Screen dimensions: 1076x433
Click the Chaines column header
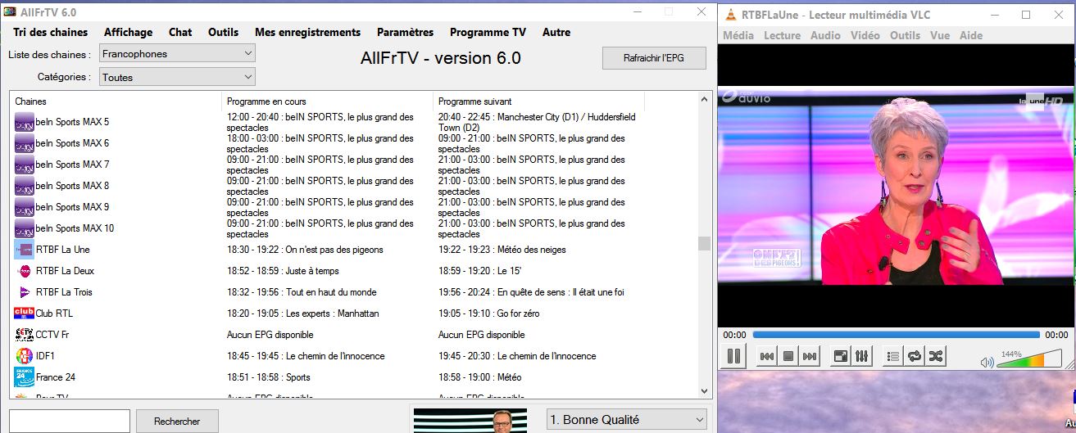tap(116, 101)
